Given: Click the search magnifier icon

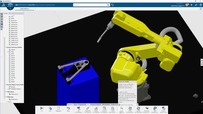Looking at the screenshot, I should [108, 5].
